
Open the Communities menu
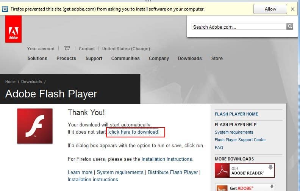[125, 59]
